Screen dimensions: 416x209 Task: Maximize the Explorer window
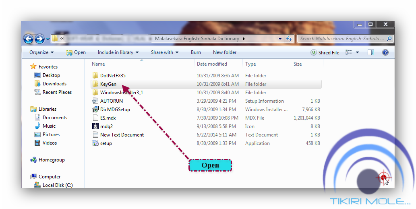[x=370, y=24]
